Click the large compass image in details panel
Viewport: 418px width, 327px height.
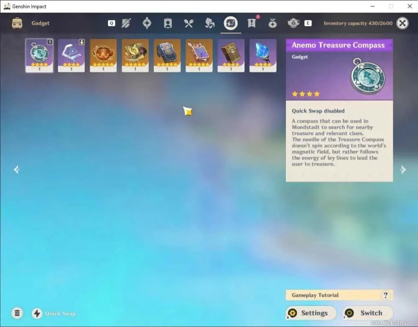[368, 76]
